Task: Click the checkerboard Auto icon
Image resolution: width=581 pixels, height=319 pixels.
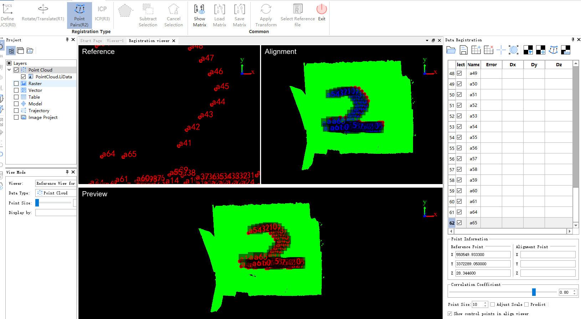Action: coord(566,50)
